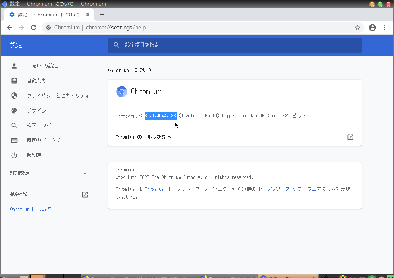Open 拡張機能 via its external-link icon
Image resolution: width=394 pixels, height=278 pixels.
click(x=85, y=194)
